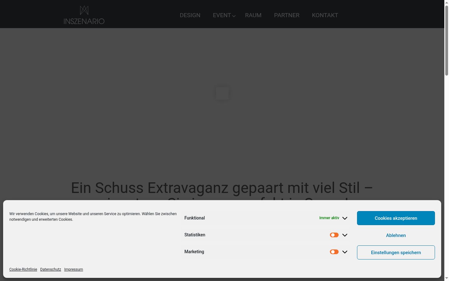Viewport: 449px width, 281px height.
Task: Enable the Marketing cookie switch
Action: click(x=334, y=252)
